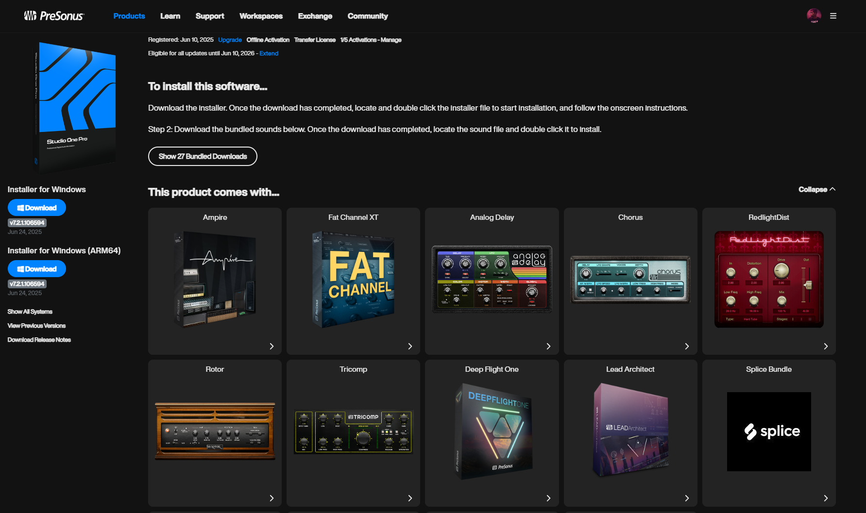Click the v7.2.1.106594 version tag under the ARM64 installer

coord(27,284)
